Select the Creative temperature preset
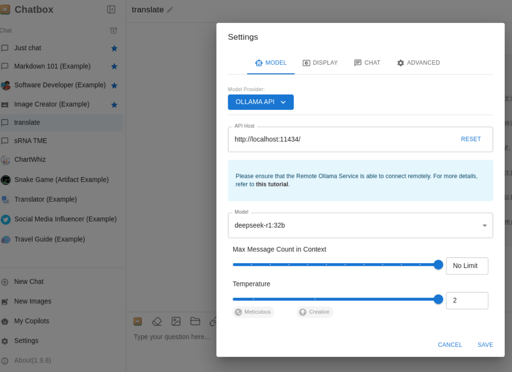 point(315,312)
